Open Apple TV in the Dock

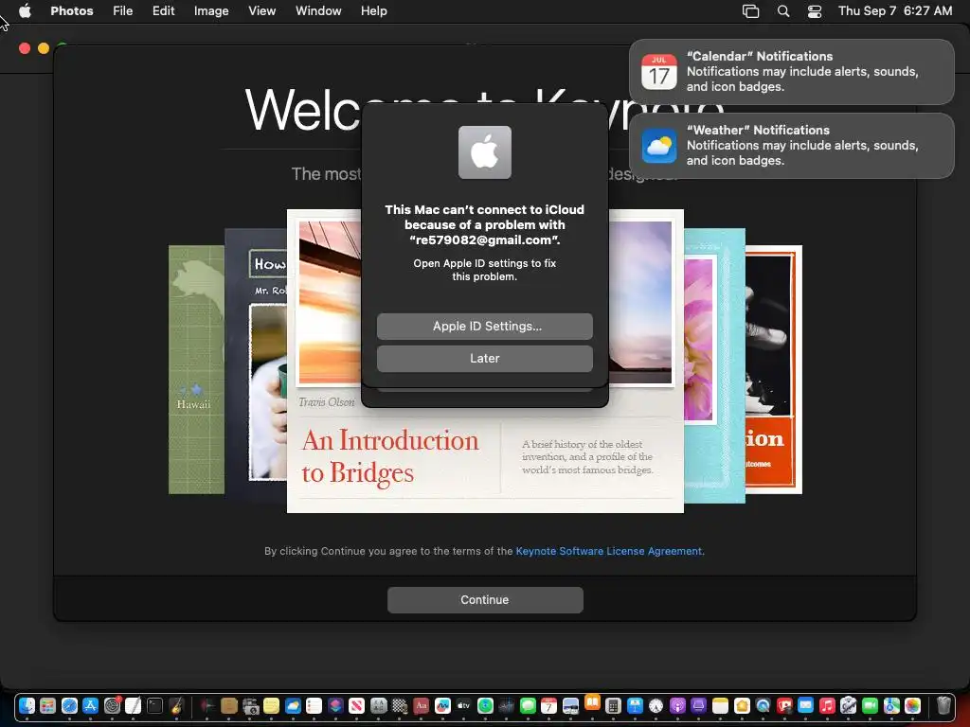click(463, 705)
